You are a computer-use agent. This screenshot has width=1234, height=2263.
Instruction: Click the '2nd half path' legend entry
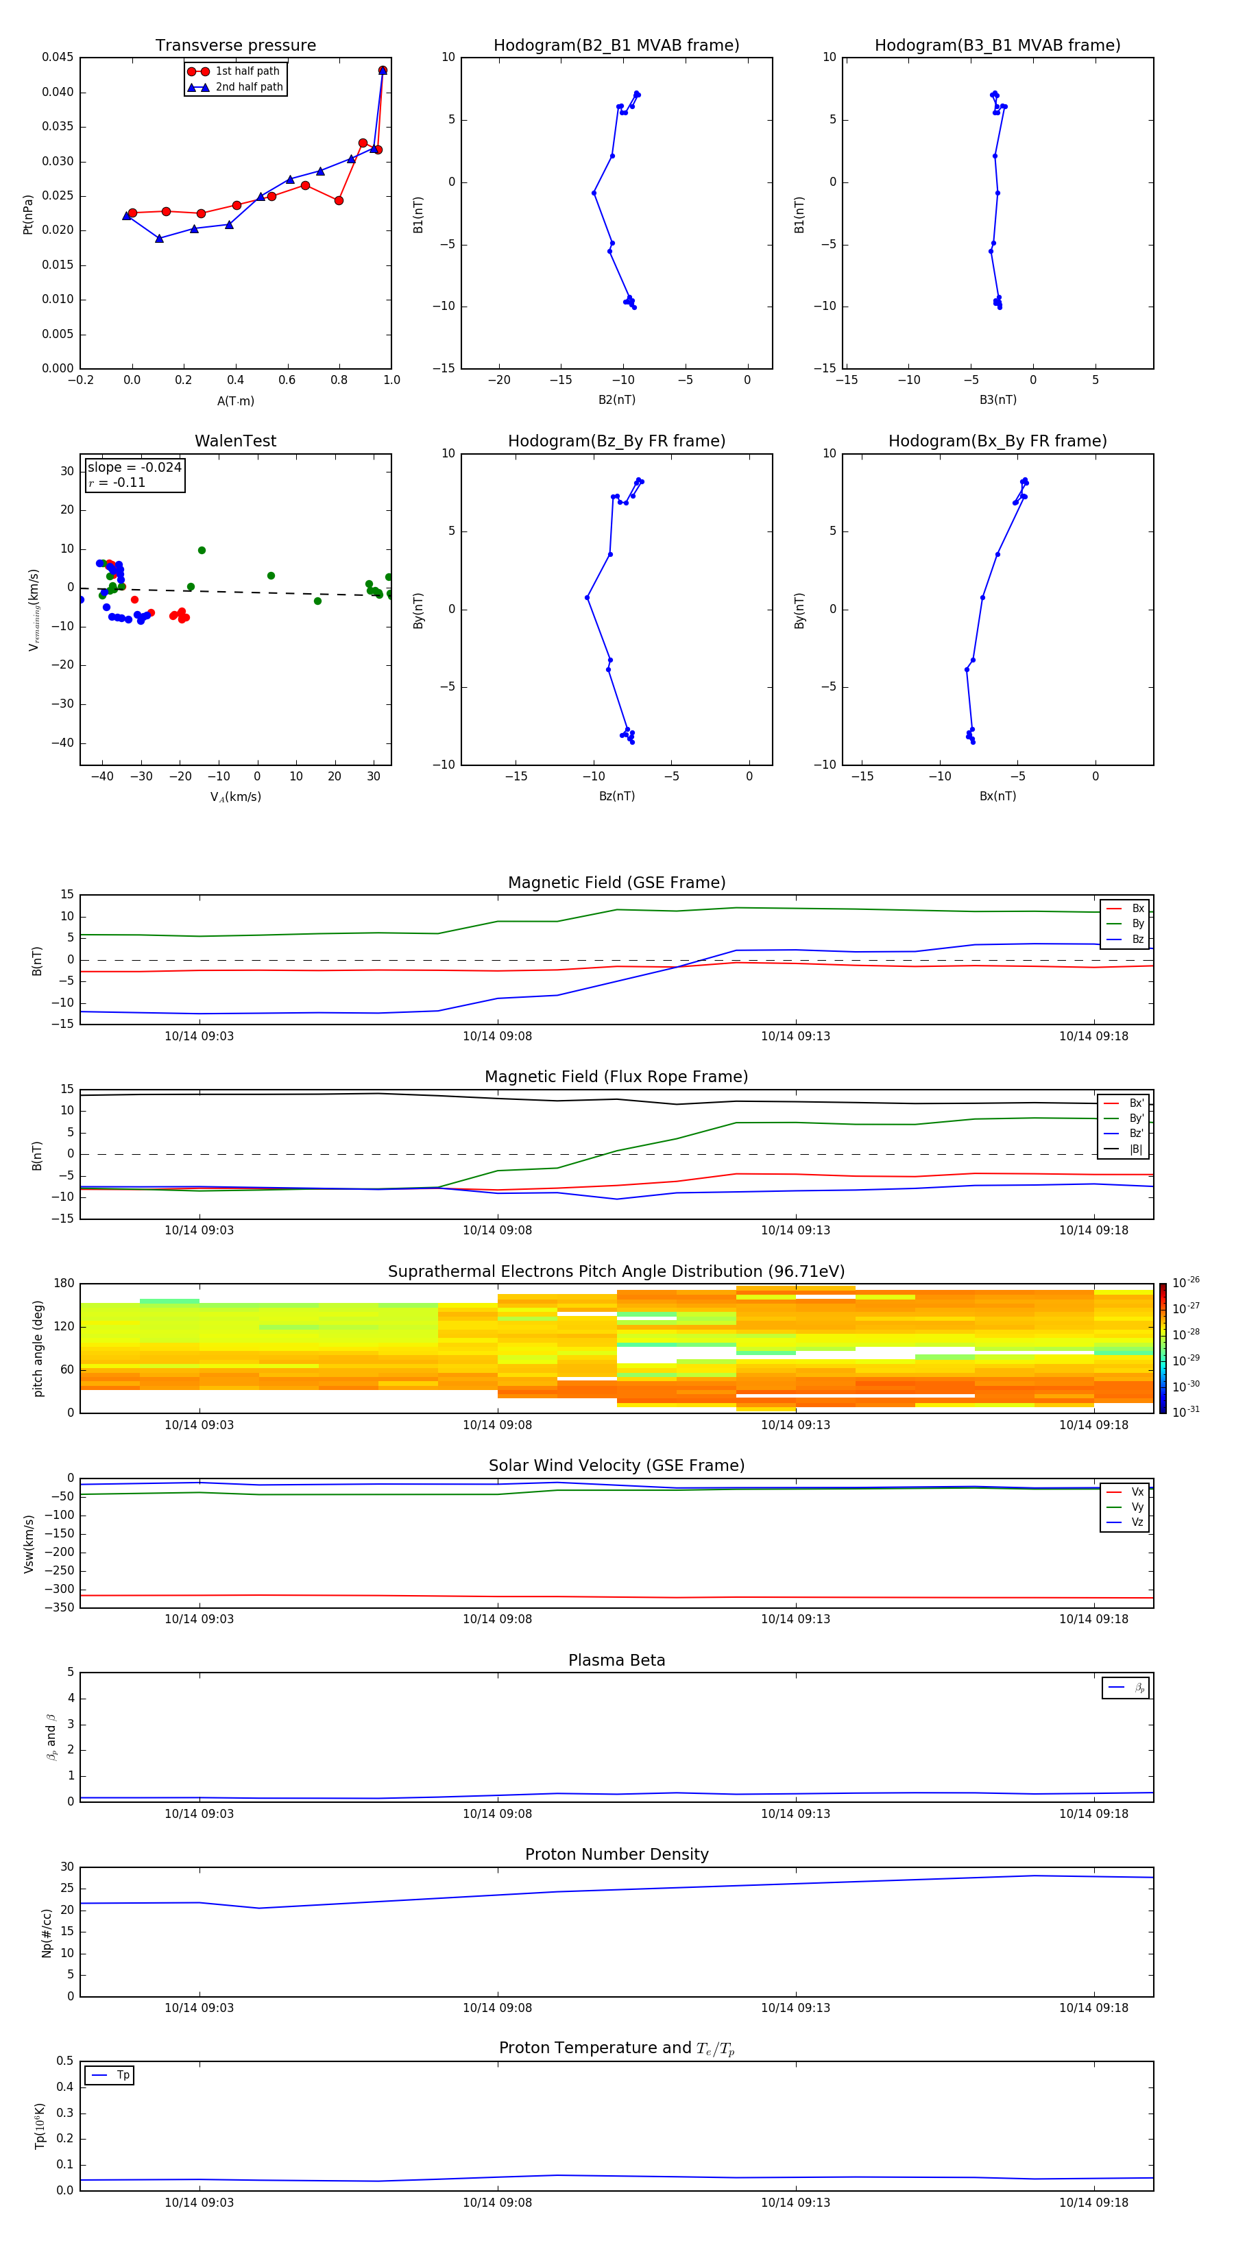(234, 87)
